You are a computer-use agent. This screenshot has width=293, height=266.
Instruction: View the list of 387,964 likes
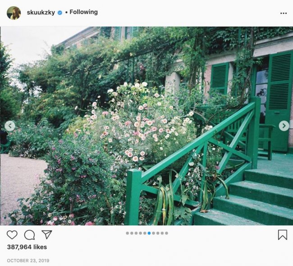(x=27, y=247)
